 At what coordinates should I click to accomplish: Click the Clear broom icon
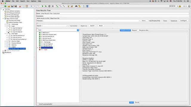pyautogui.click(x=68, y=6)
